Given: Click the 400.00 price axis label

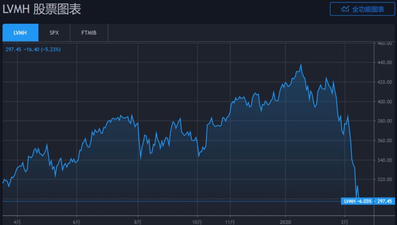Looking at the screenshot, I should 385,102.
